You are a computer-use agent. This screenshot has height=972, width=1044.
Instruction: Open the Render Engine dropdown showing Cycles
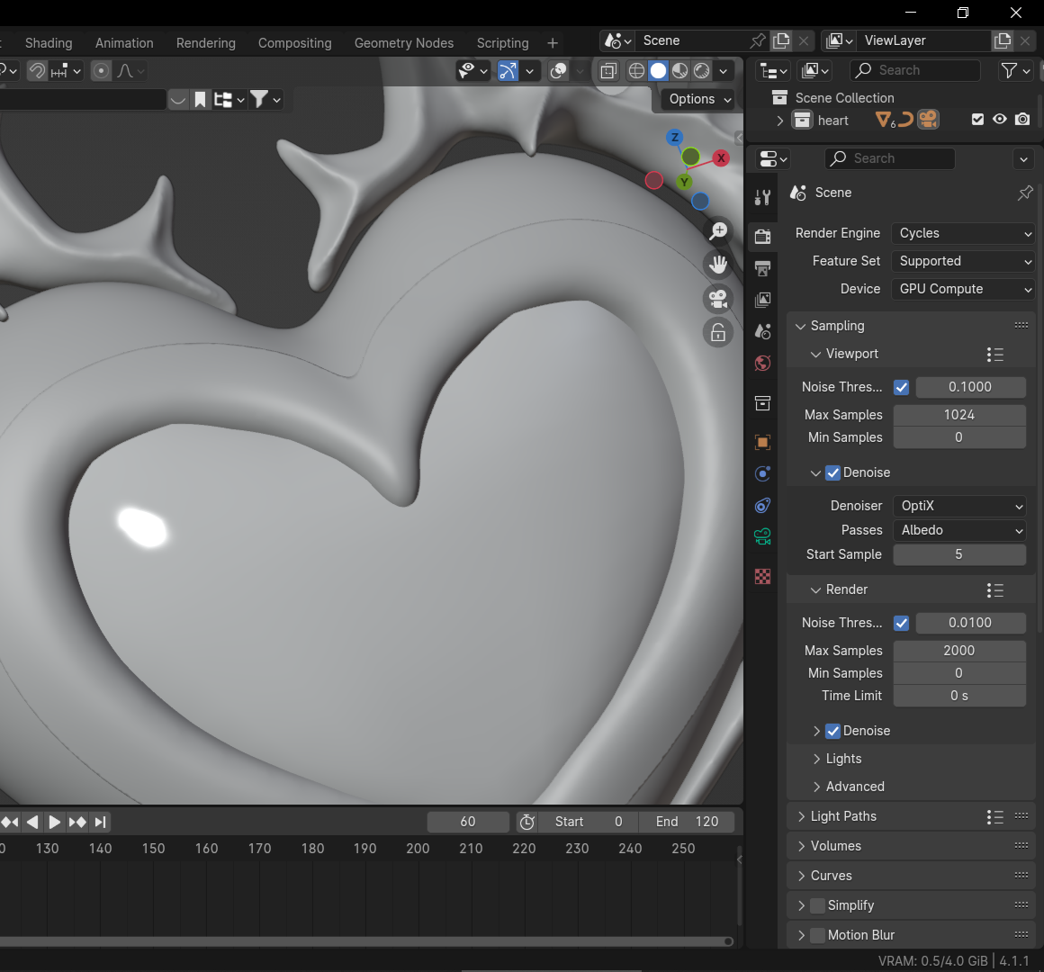963,233
